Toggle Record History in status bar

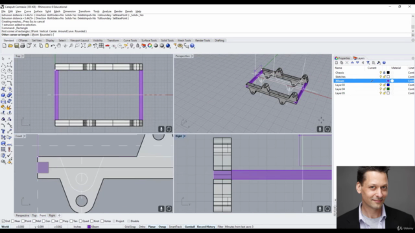tap(206, 227)
